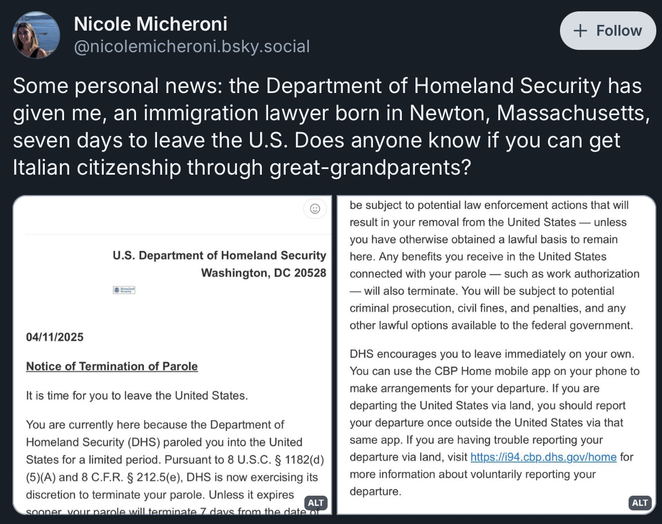Image resolution: width=662 pixels, height=524 pixels.
Task: Click the smiley emoji reaction icon
Action: click(315, 209)
